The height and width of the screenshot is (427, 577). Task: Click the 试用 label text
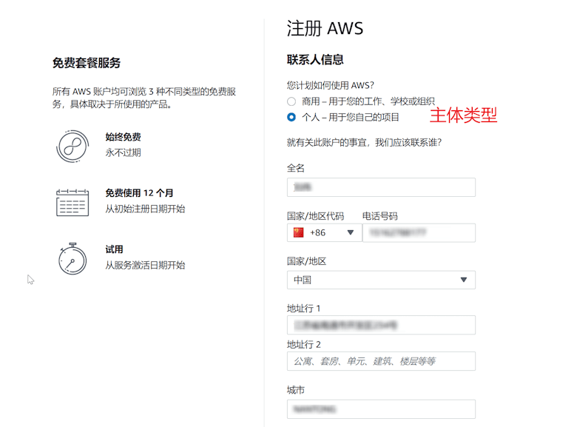pyautogui.click(x=114, y=249)
